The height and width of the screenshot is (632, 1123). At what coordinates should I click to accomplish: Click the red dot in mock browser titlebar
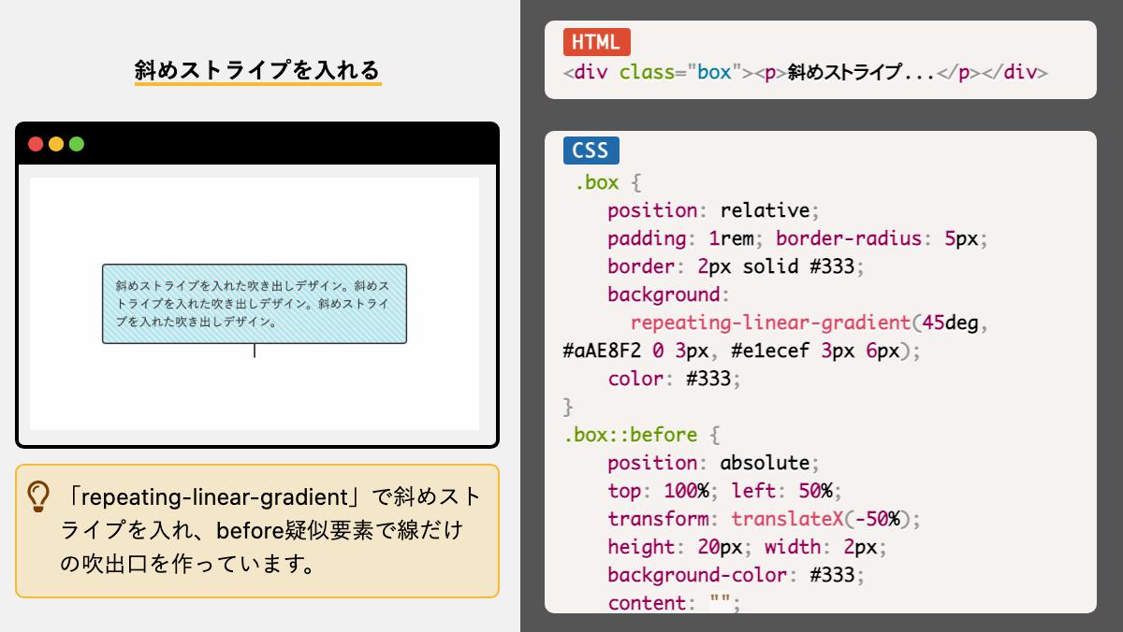click(36, 144)
